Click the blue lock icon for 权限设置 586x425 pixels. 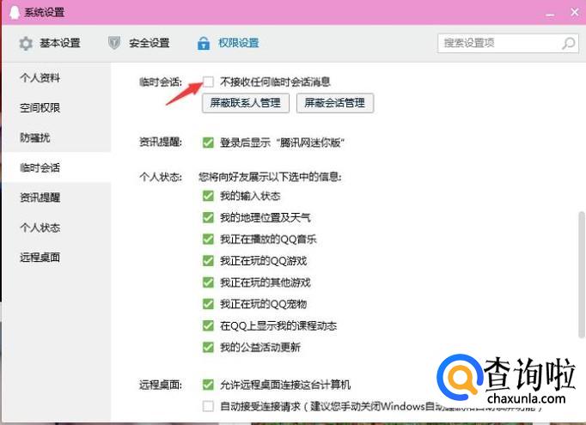204,43
